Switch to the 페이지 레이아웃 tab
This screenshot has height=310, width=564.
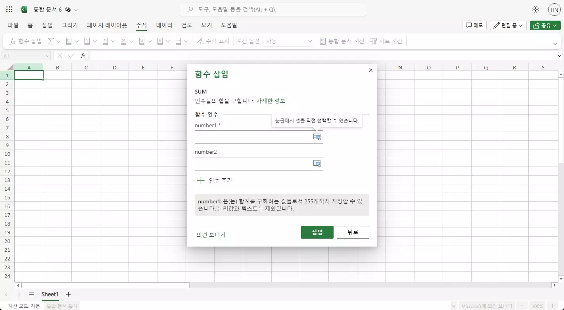(x=107, y=25)
